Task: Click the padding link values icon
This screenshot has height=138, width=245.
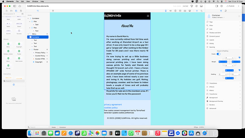Action: pyautogui.click(x=239, y=70)
